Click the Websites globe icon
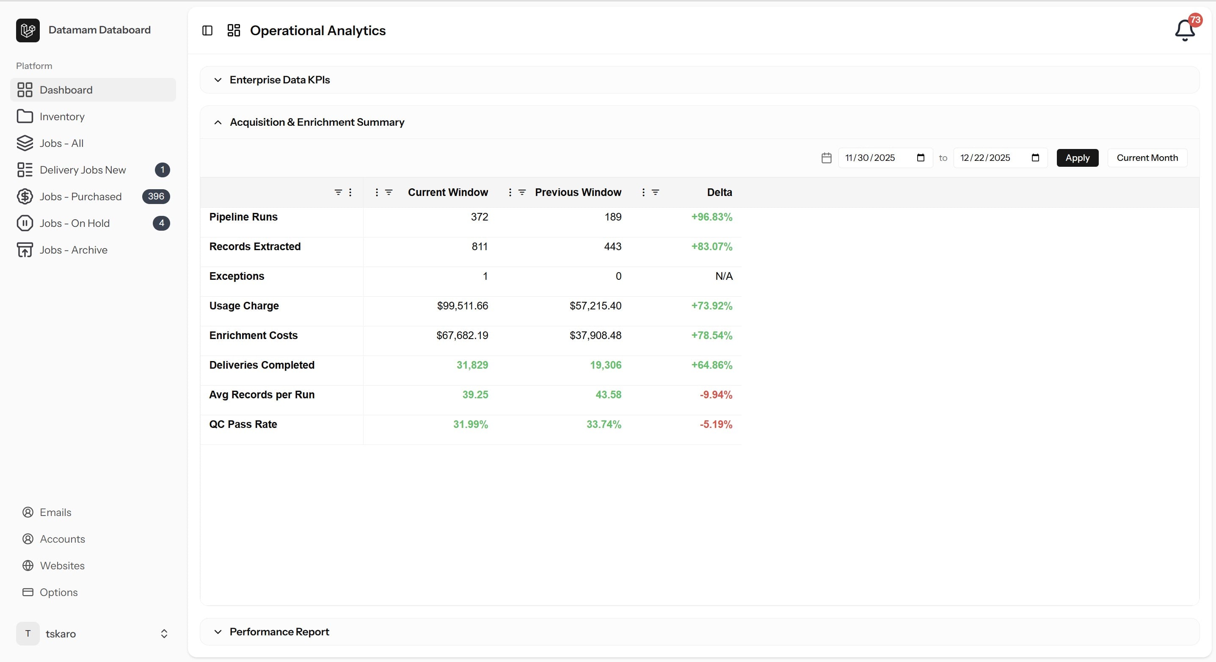The height and width of the screenshot is (662, 1216). click(x=28, y=565)
